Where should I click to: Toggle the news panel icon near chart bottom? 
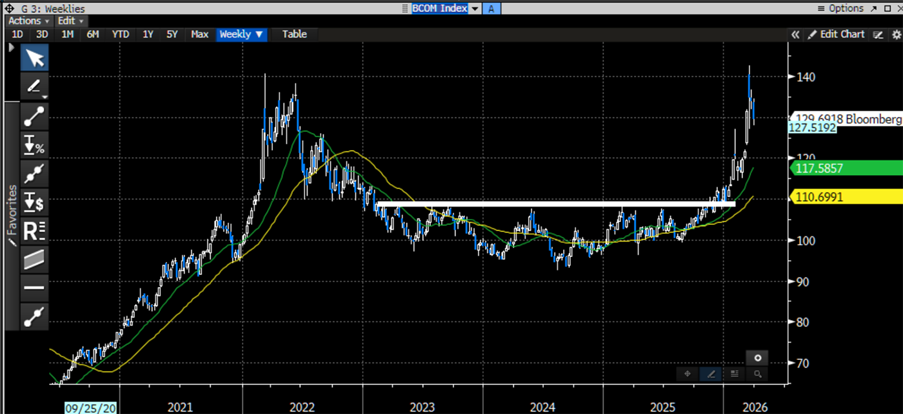point(734,373)
